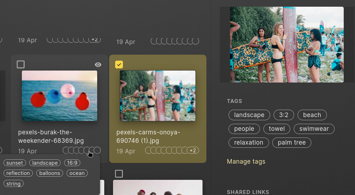The height and width of the screenshot is (195, 355).
Task: Click the 'landscape' tag in the popup
Action: [x=45, y=163]
